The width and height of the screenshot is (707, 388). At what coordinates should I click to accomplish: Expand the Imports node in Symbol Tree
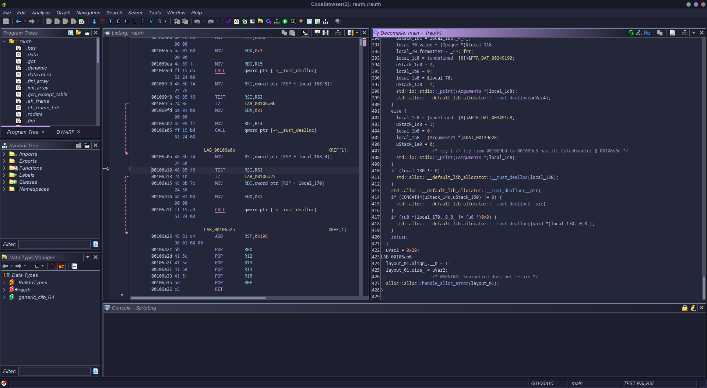(x=4, y=154)
